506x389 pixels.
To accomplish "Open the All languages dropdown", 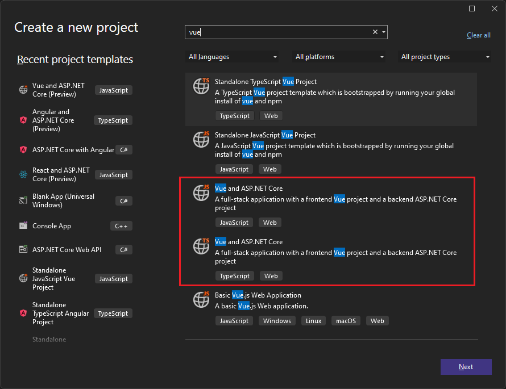I will pos(232,57).
